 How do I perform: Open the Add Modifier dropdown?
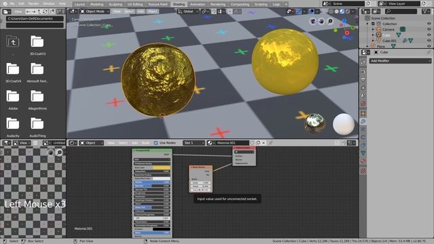pos(400,61)
